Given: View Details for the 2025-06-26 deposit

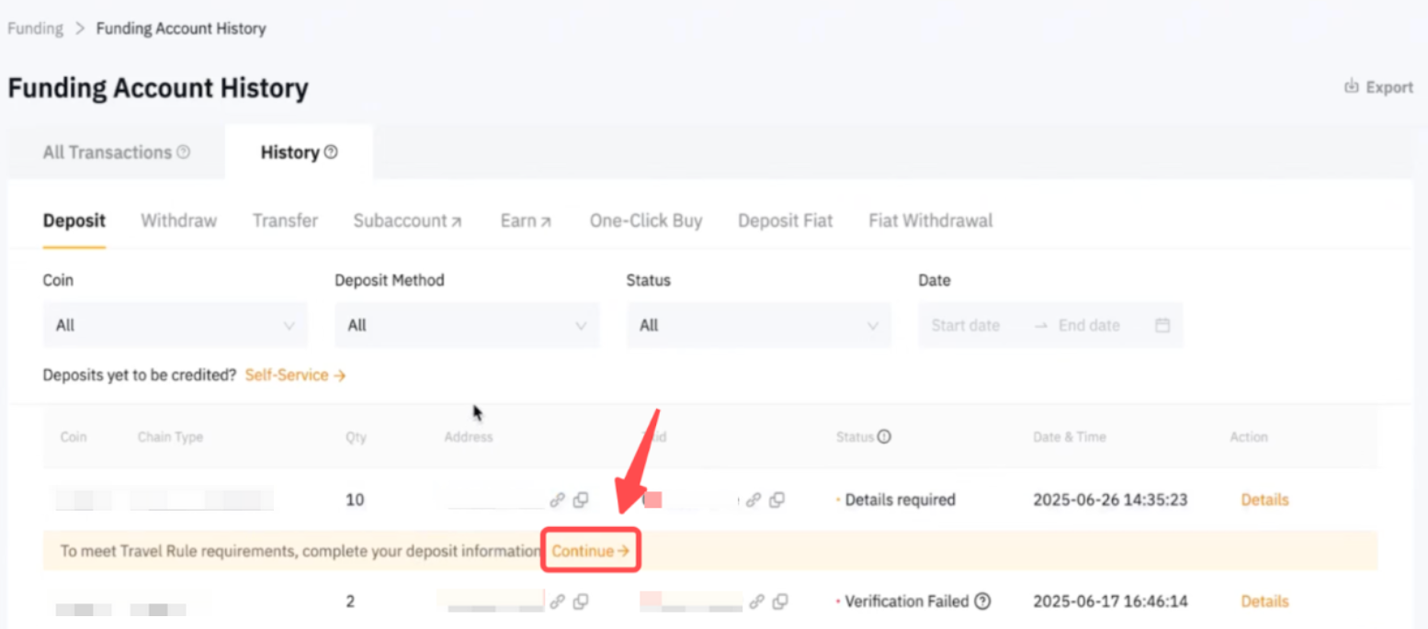Looking at the screenshot, I should pos(1264,500).
